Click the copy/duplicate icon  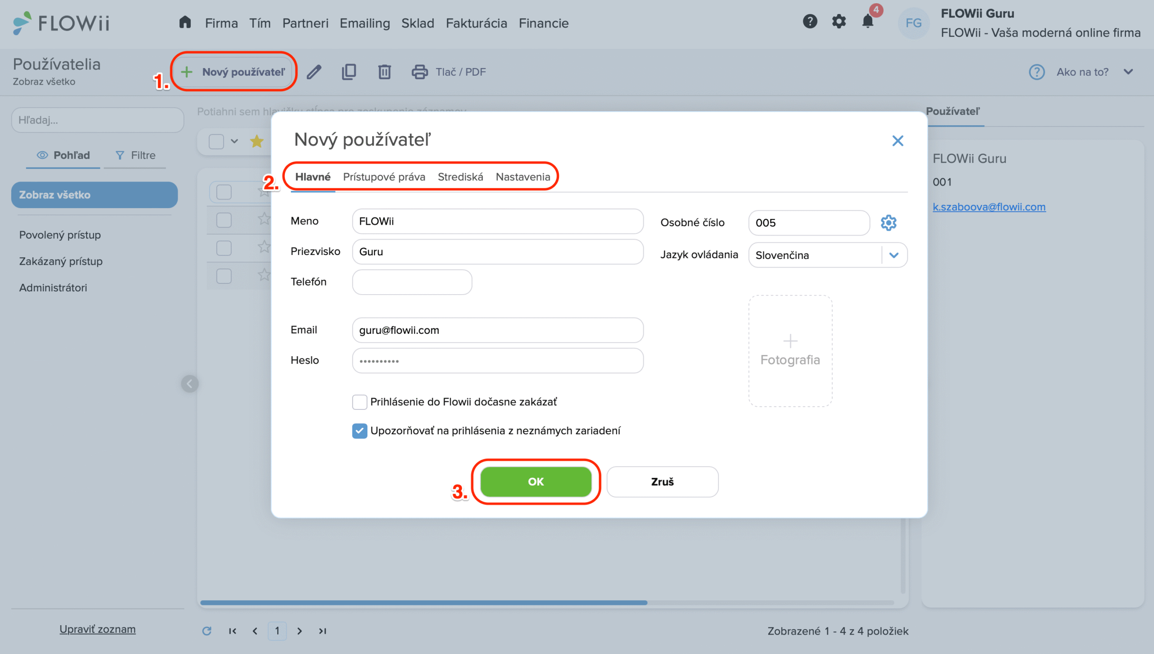pyautogui.click(x=349, y=72)
